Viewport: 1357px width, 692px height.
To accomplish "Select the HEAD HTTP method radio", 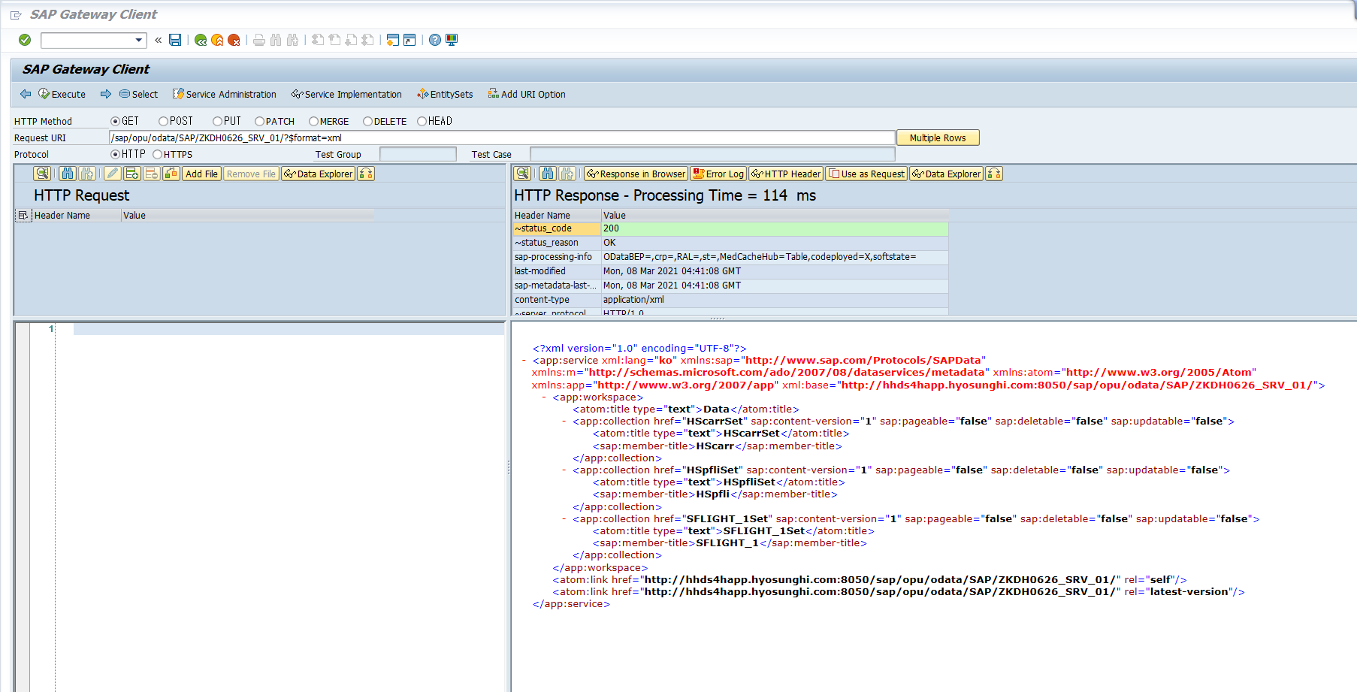I will [422, 121].
